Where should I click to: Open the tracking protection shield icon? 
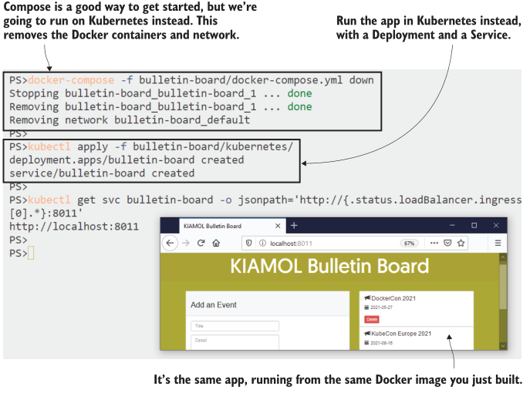(247, 243)
